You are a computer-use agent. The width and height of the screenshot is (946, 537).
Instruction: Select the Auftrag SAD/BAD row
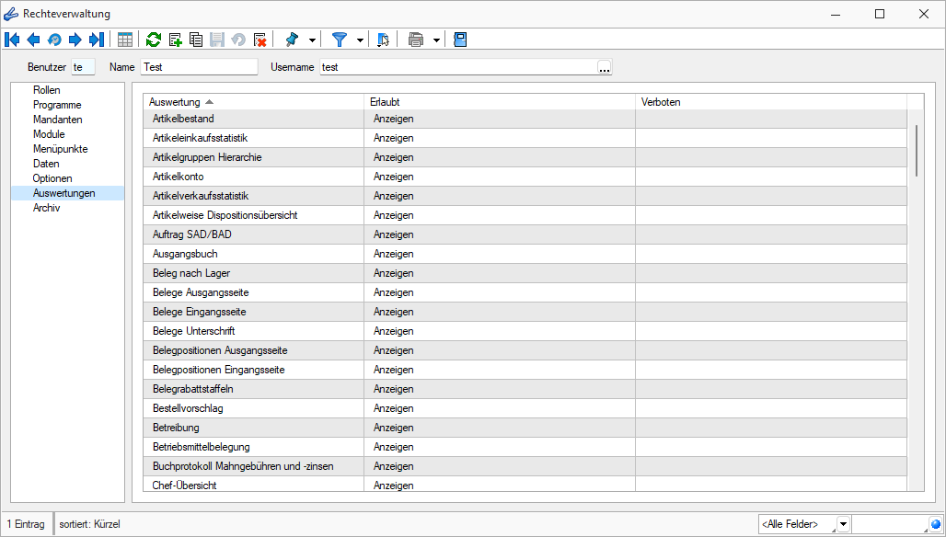[x=525, y=234]
